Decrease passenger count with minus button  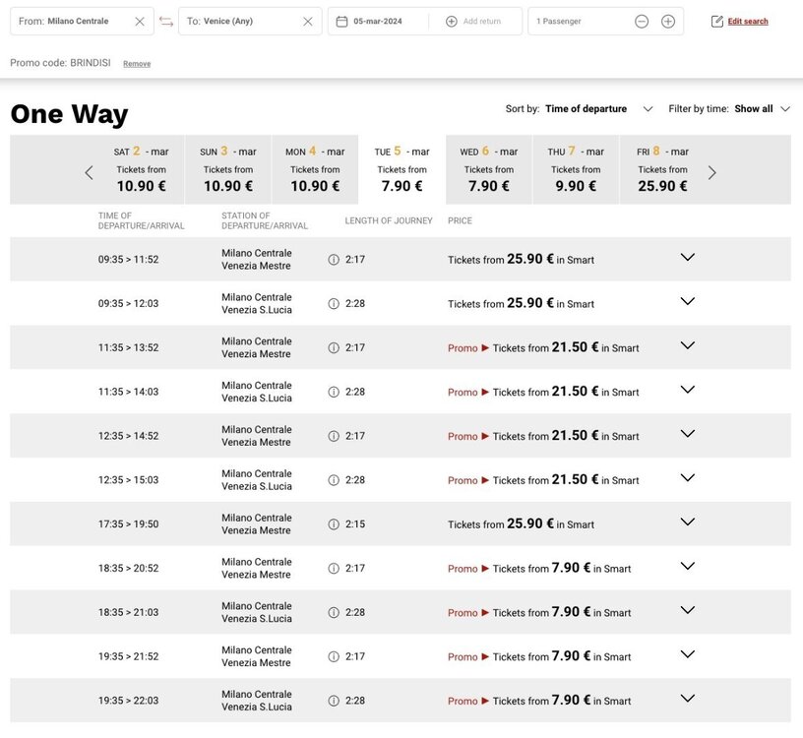642,22
